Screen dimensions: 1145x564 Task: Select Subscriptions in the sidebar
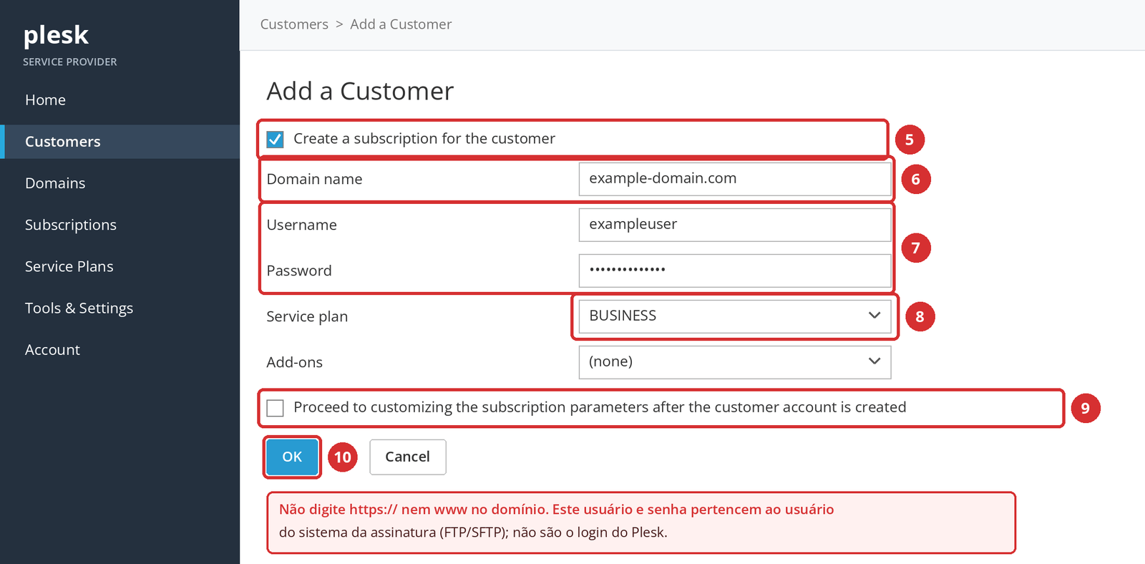[71, 225]
